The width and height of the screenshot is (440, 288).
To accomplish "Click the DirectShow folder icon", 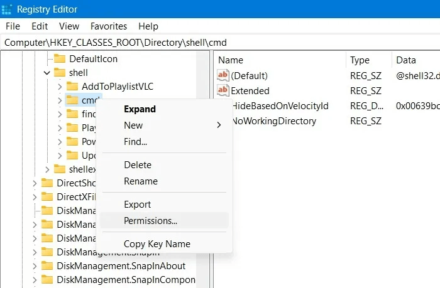I will pos(47,183).
